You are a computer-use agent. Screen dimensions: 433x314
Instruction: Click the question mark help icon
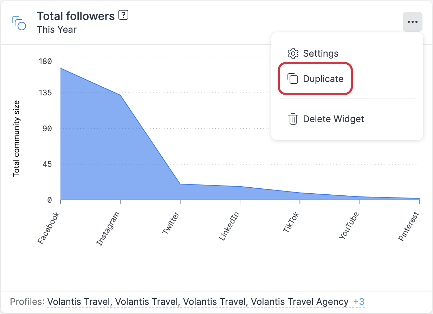click(123, 15)
